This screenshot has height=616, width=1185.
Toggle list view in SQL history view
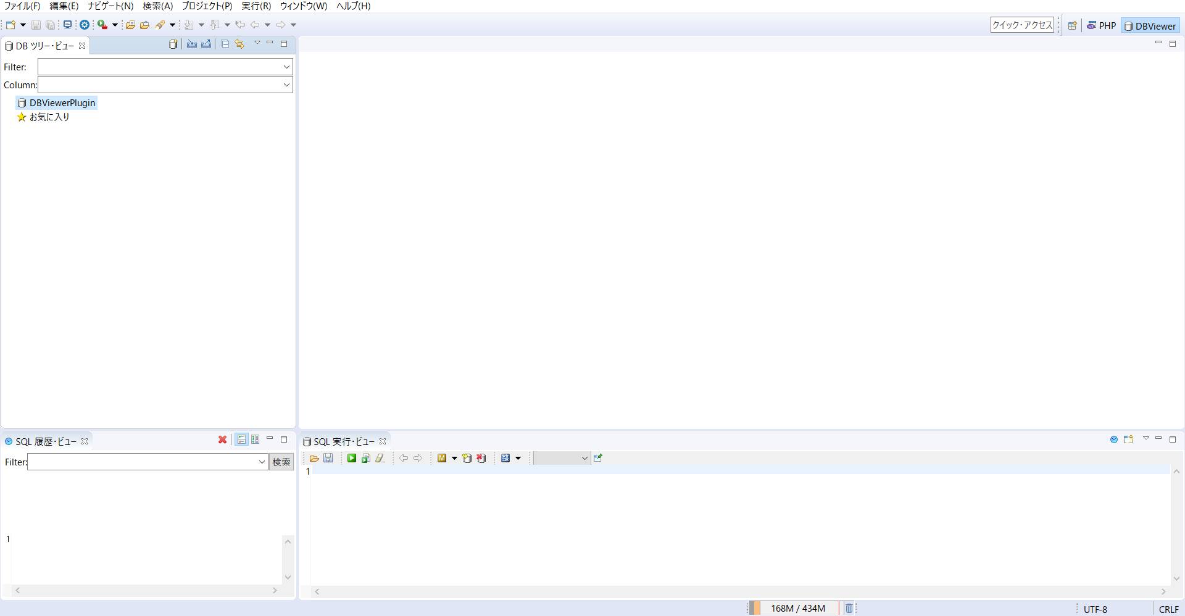(x=241, y=439)
